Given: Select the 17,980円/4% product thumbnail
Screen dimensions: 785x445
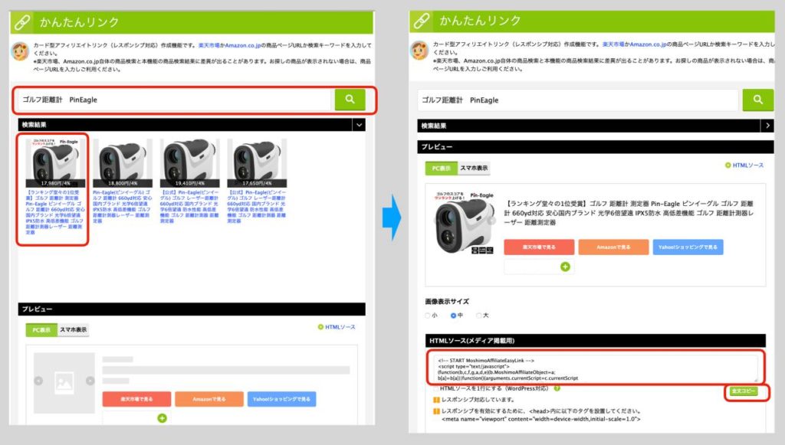Looking at the screenshot, I should coord(55,162).
